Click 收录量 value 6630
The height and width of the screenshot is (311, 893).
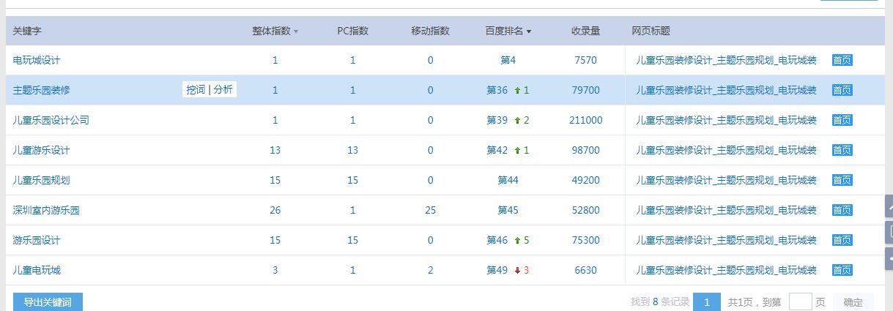[x=585, y=270]
